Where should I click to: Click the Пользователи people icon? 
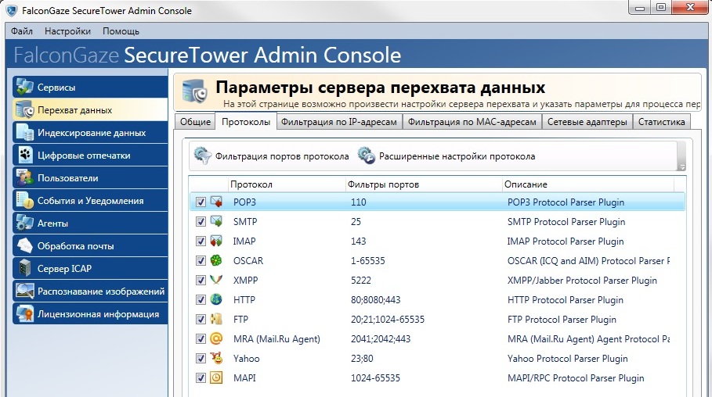click(24, 177)
